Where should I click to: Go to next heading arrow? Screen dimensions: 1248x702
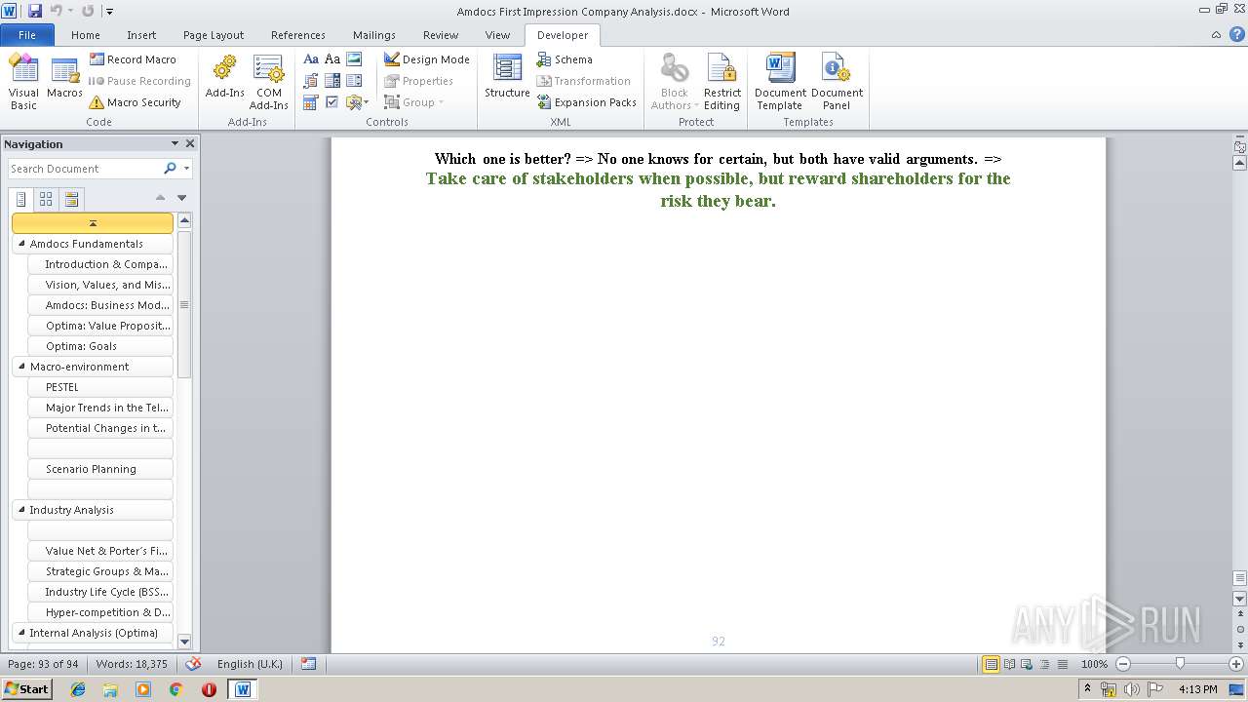pyautogui.click(x=181, y=198)
